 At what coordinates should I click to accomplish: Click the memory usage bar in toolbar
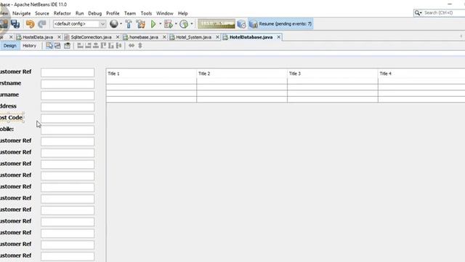tap(217, 24)
